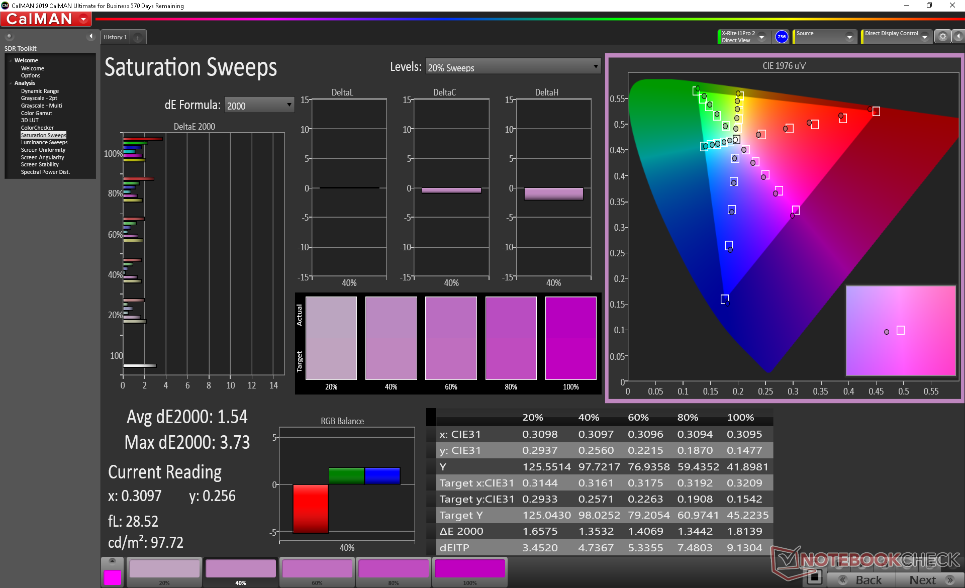965x588 pixels.
Task: Collapse right panel using top-right arrow
Action: (x=958, y=36)
